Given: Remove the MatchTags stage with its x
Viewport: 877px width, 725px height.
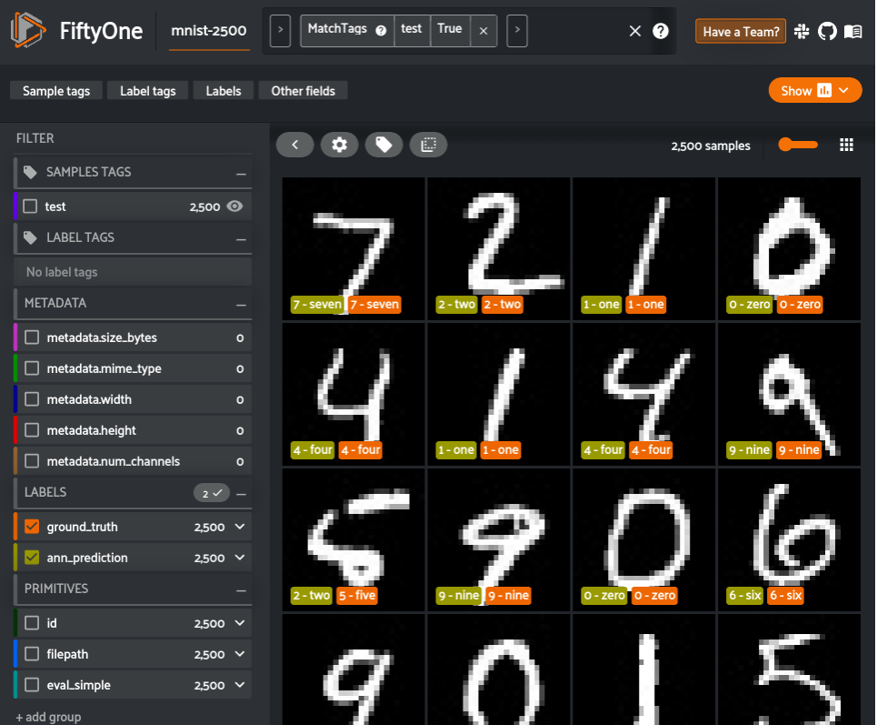Looking at the screenshot, I should tap(483, 29).
